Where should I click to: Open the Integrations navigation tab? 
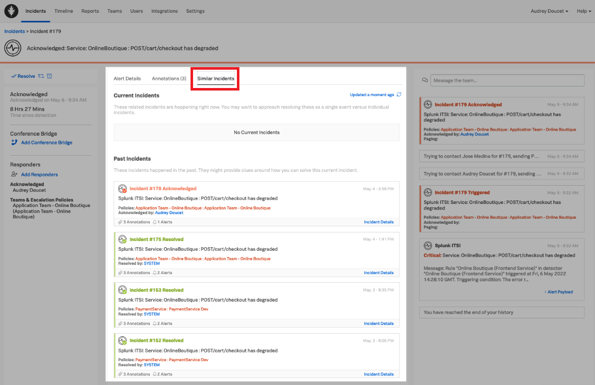(165, 11)
